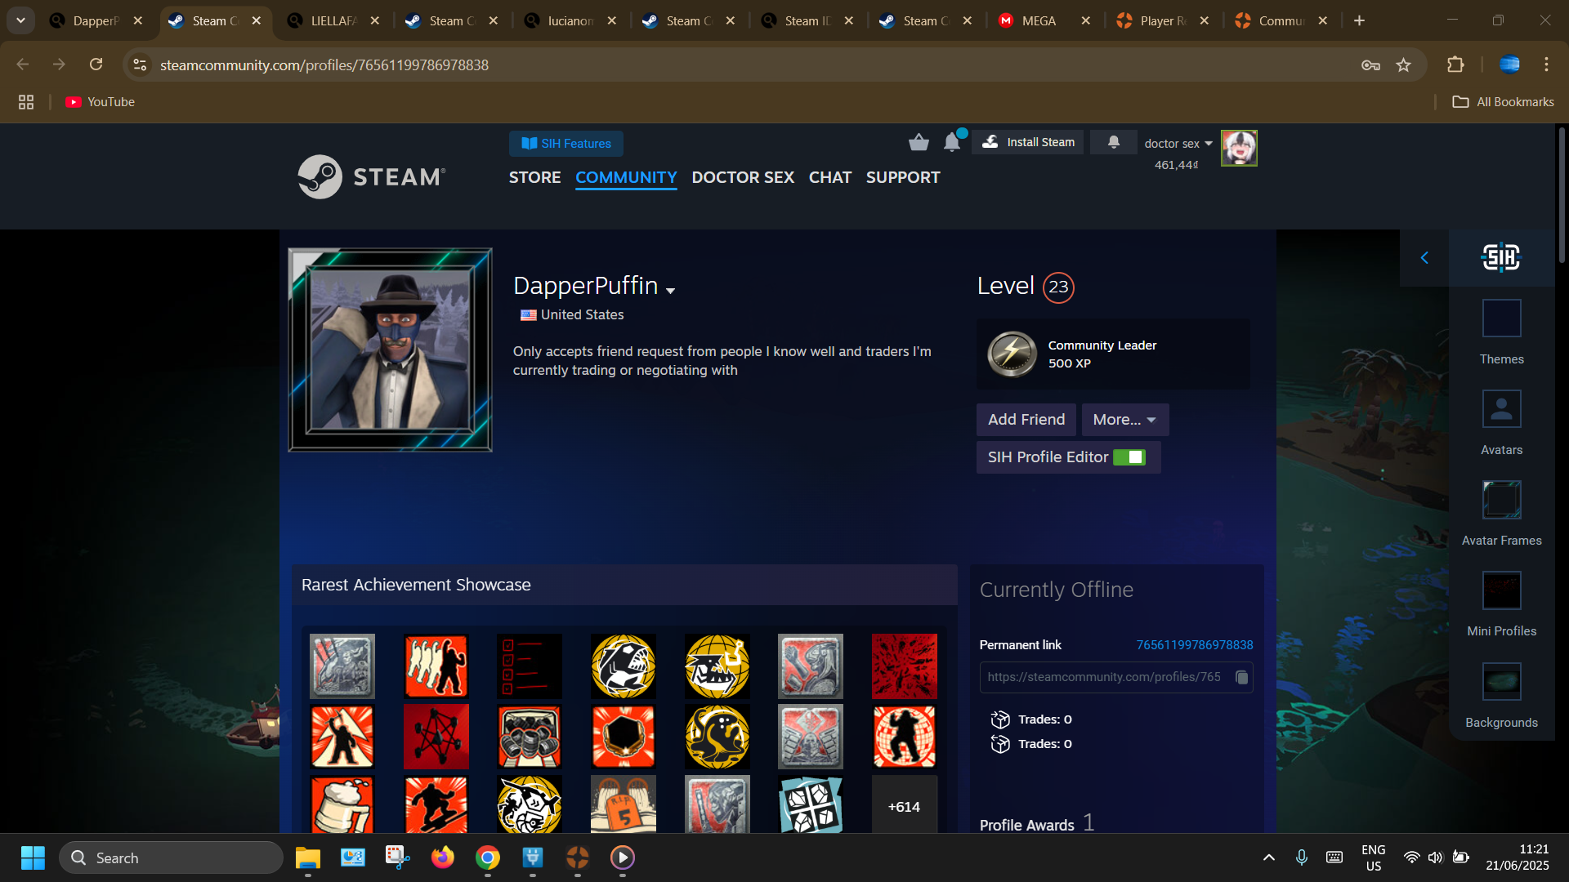Click the dice achievement icon in bottom row

(811, 806)
